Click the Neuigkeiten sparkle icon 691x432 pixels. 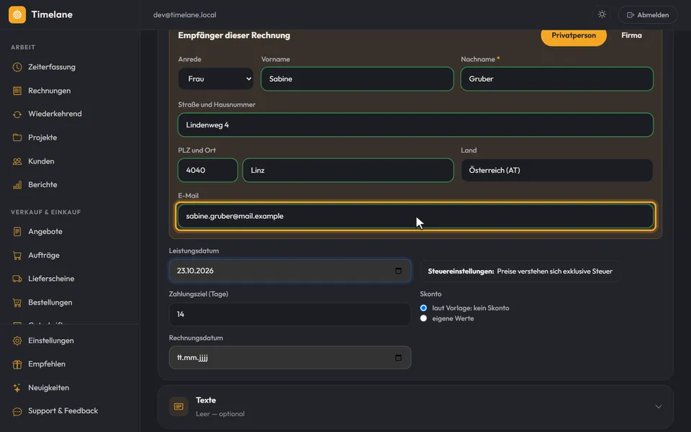17,388
